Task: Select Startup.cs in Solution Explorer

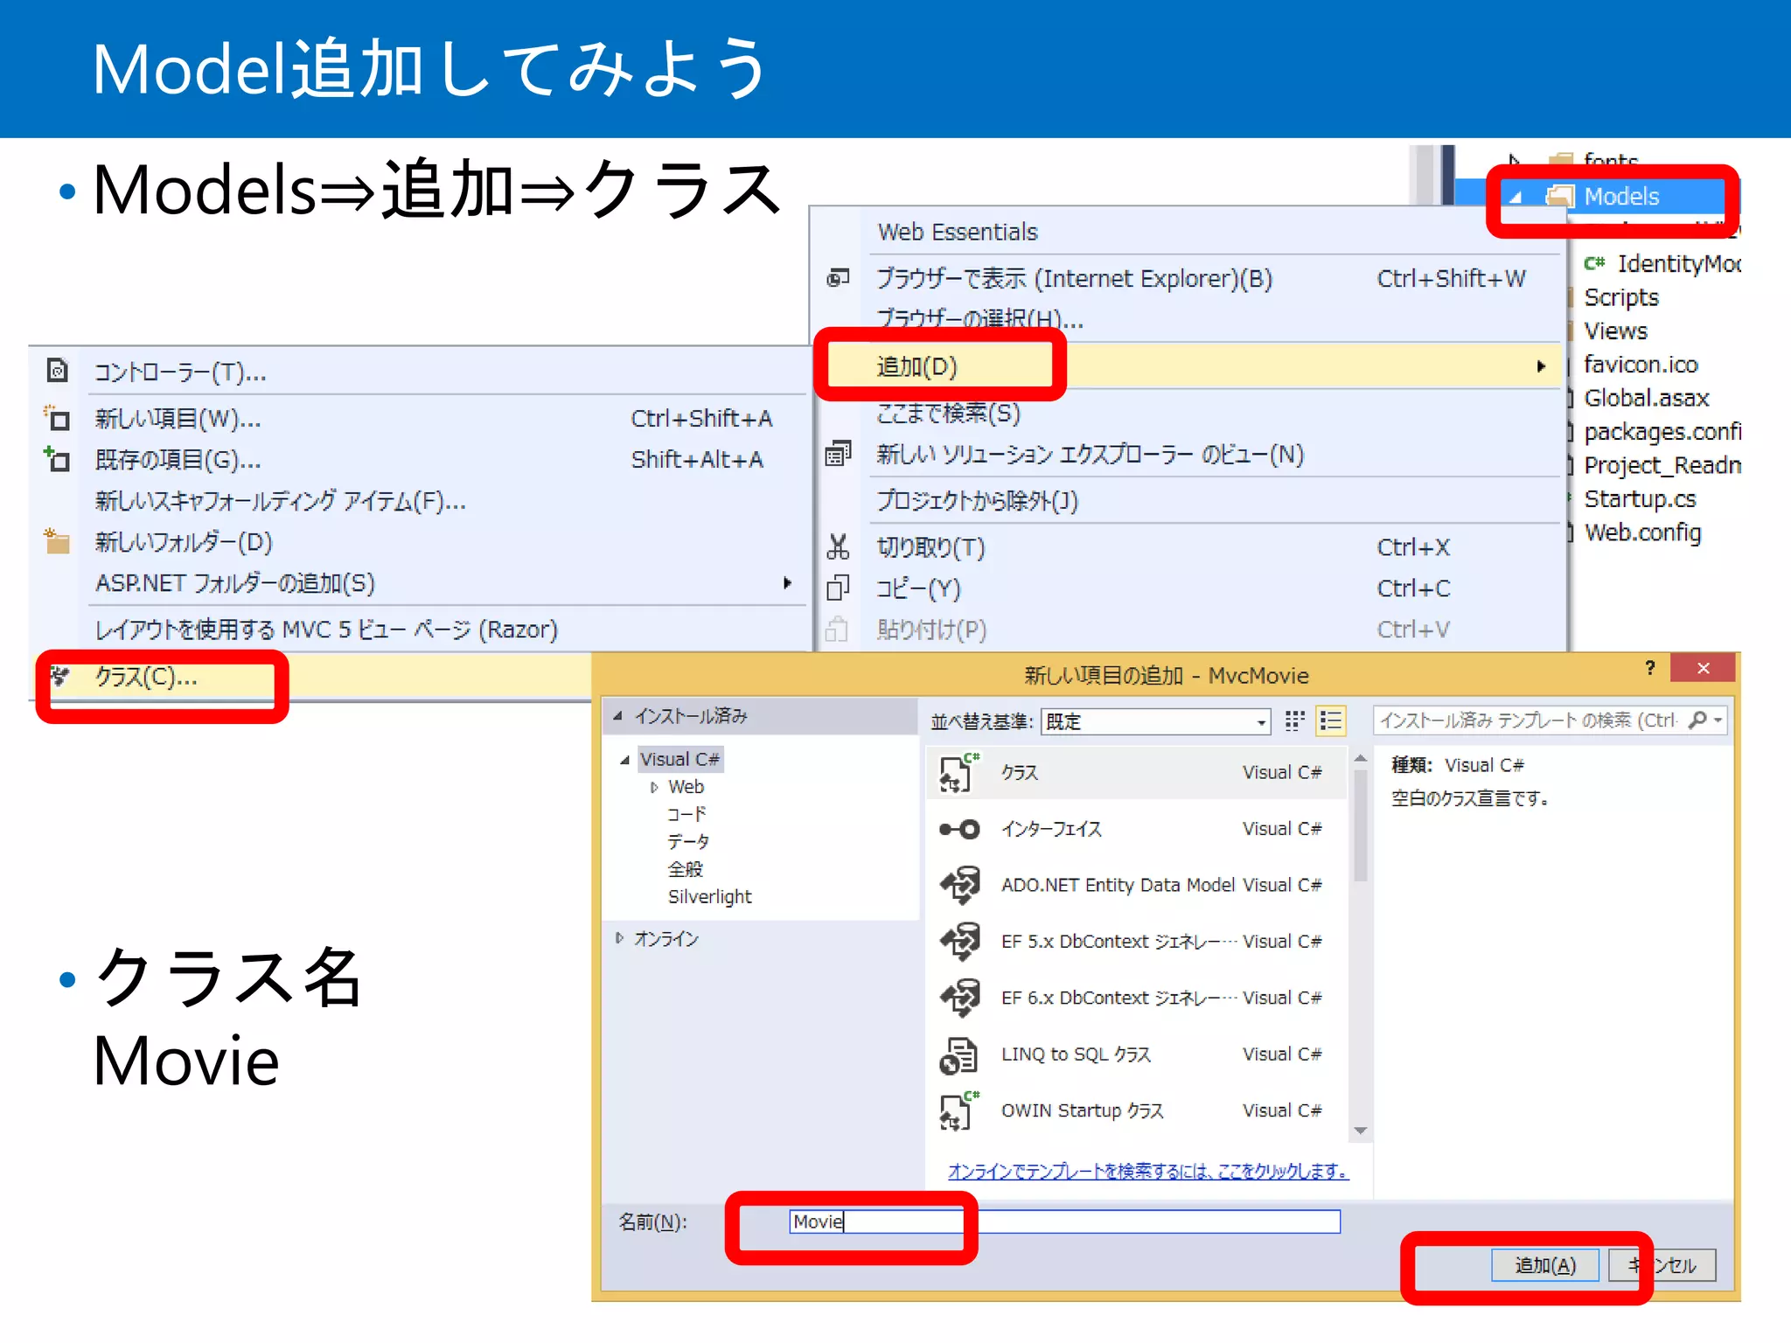Action: pos(1640,498)
